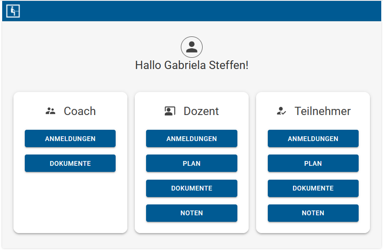Open Anmeldungen in the Dozent card

tap(191, 138)
